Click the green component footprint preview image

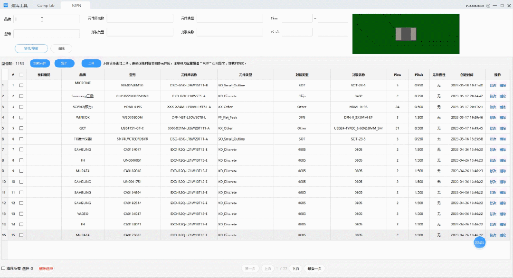coord(406,34)
